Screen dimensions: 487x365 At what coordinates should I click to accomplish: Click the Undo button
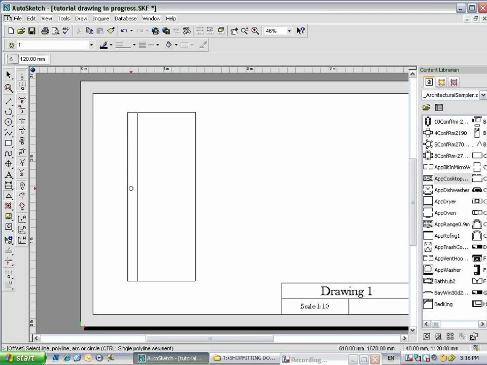[x=123, y=30]
